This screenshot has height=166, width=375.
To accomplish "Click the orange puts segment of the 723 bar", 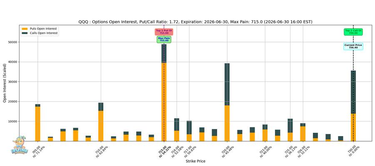I will pos(265,135).
